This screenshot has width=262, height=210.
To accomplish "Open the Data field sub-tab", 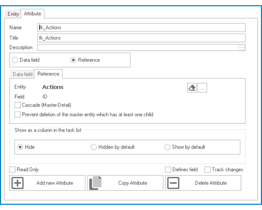I will coord(22,74).
